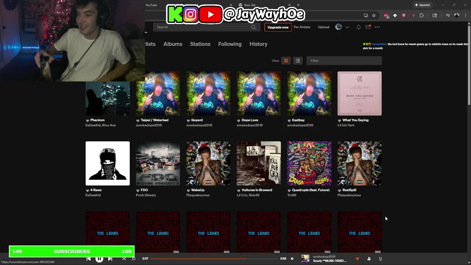
Task: Open the messages envelope icon
Action: pos(368,27)
